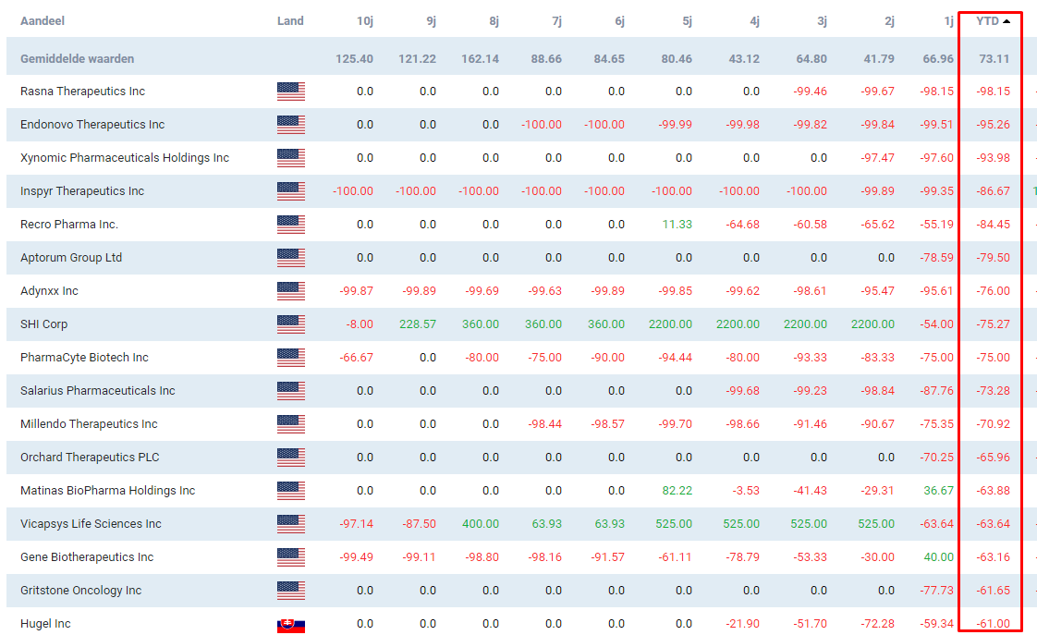Click the US flag for Millendo Therapeutics
Viewport: 1037px width, 635px height.
click(x=291, y=424)
